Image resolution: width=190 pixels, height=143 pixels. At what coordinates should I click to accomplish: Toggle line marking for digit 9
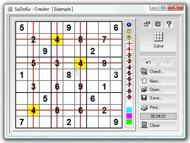(x=129, y=97)
